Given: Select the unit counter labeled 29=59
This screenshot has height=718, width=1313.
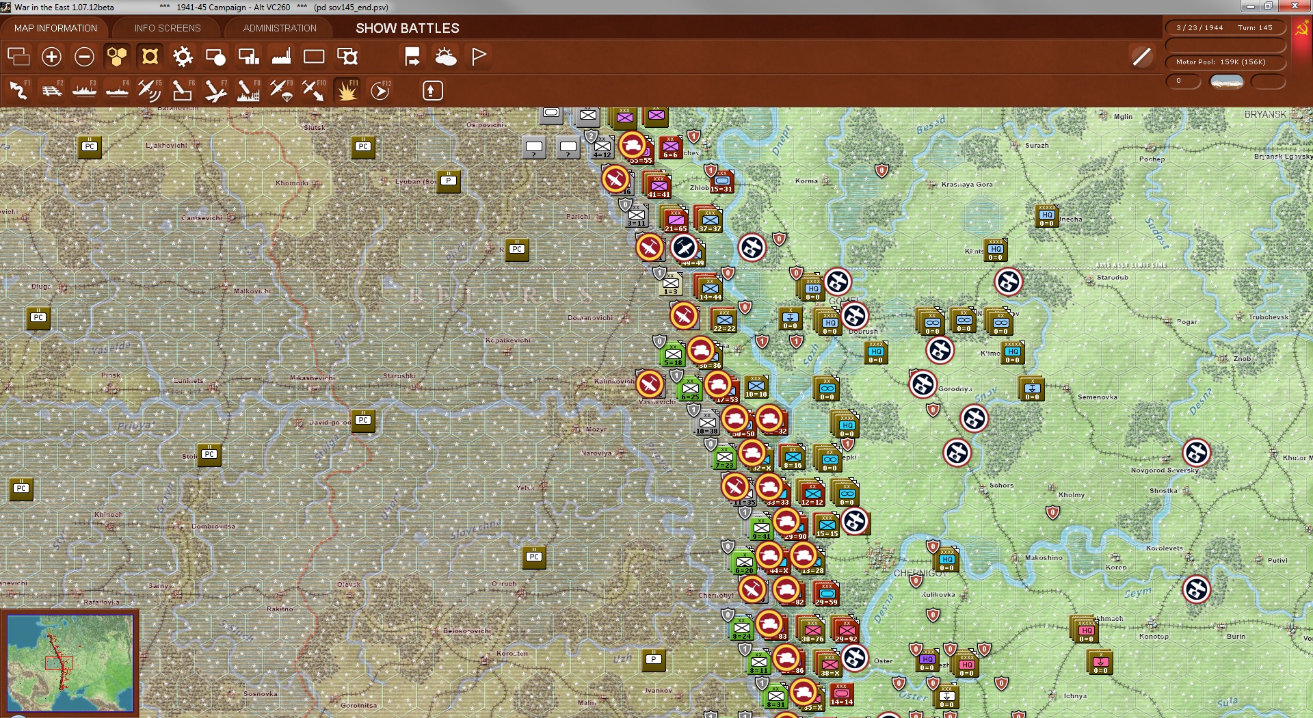Looking at the screenshot, I should coord(826,594).
